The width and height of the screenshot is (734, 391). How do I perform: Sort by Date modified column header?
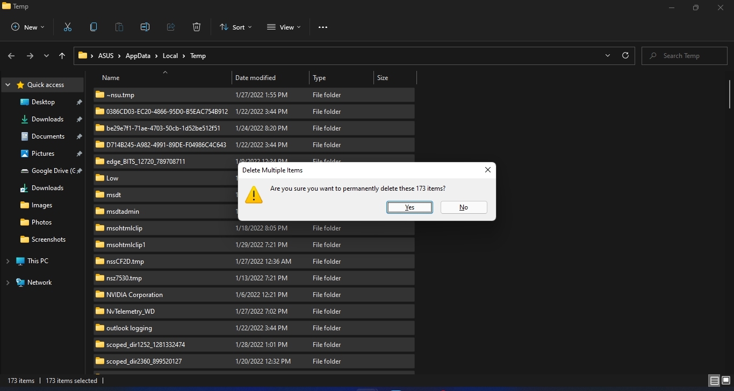270,78
